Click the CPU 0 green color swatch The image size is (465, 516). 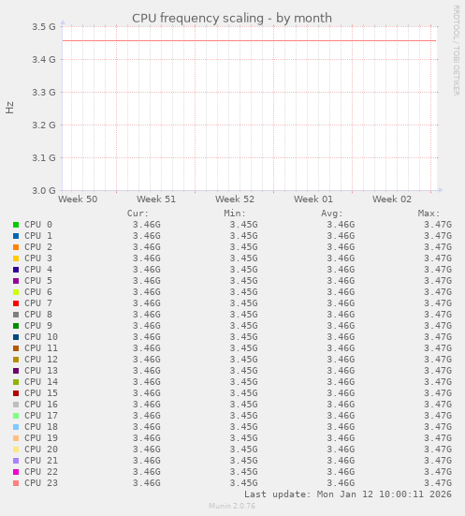click(x=16, y=225)
